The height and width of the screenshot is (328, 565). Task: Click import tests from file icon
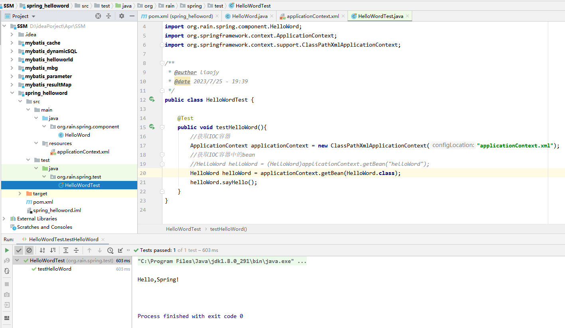(x=120, y=250)
